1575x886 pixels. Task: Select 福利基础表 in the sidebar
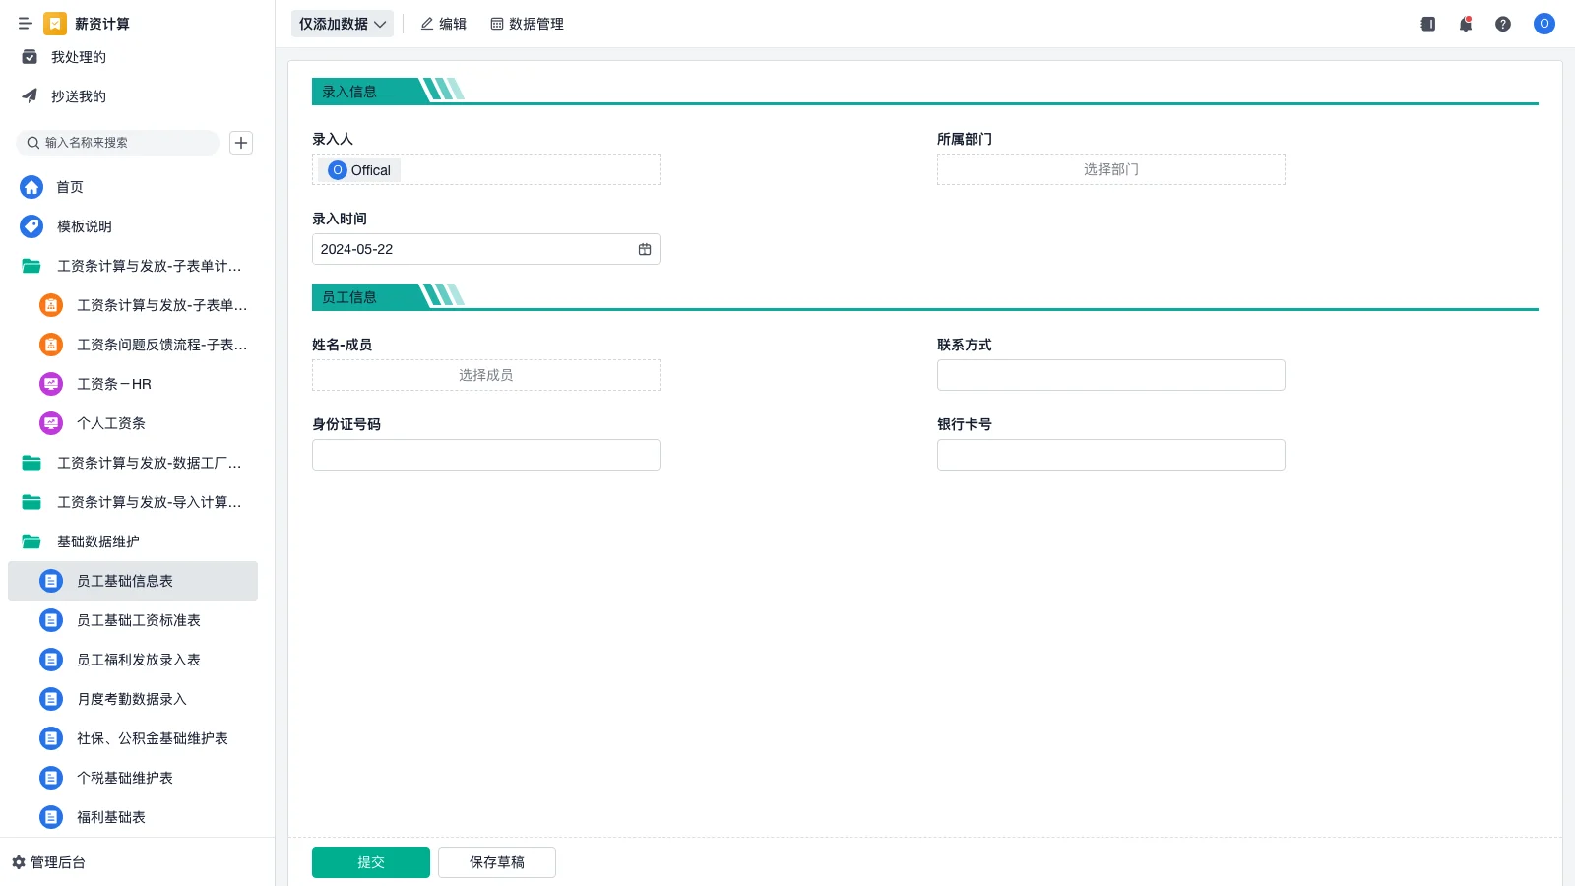133,817
